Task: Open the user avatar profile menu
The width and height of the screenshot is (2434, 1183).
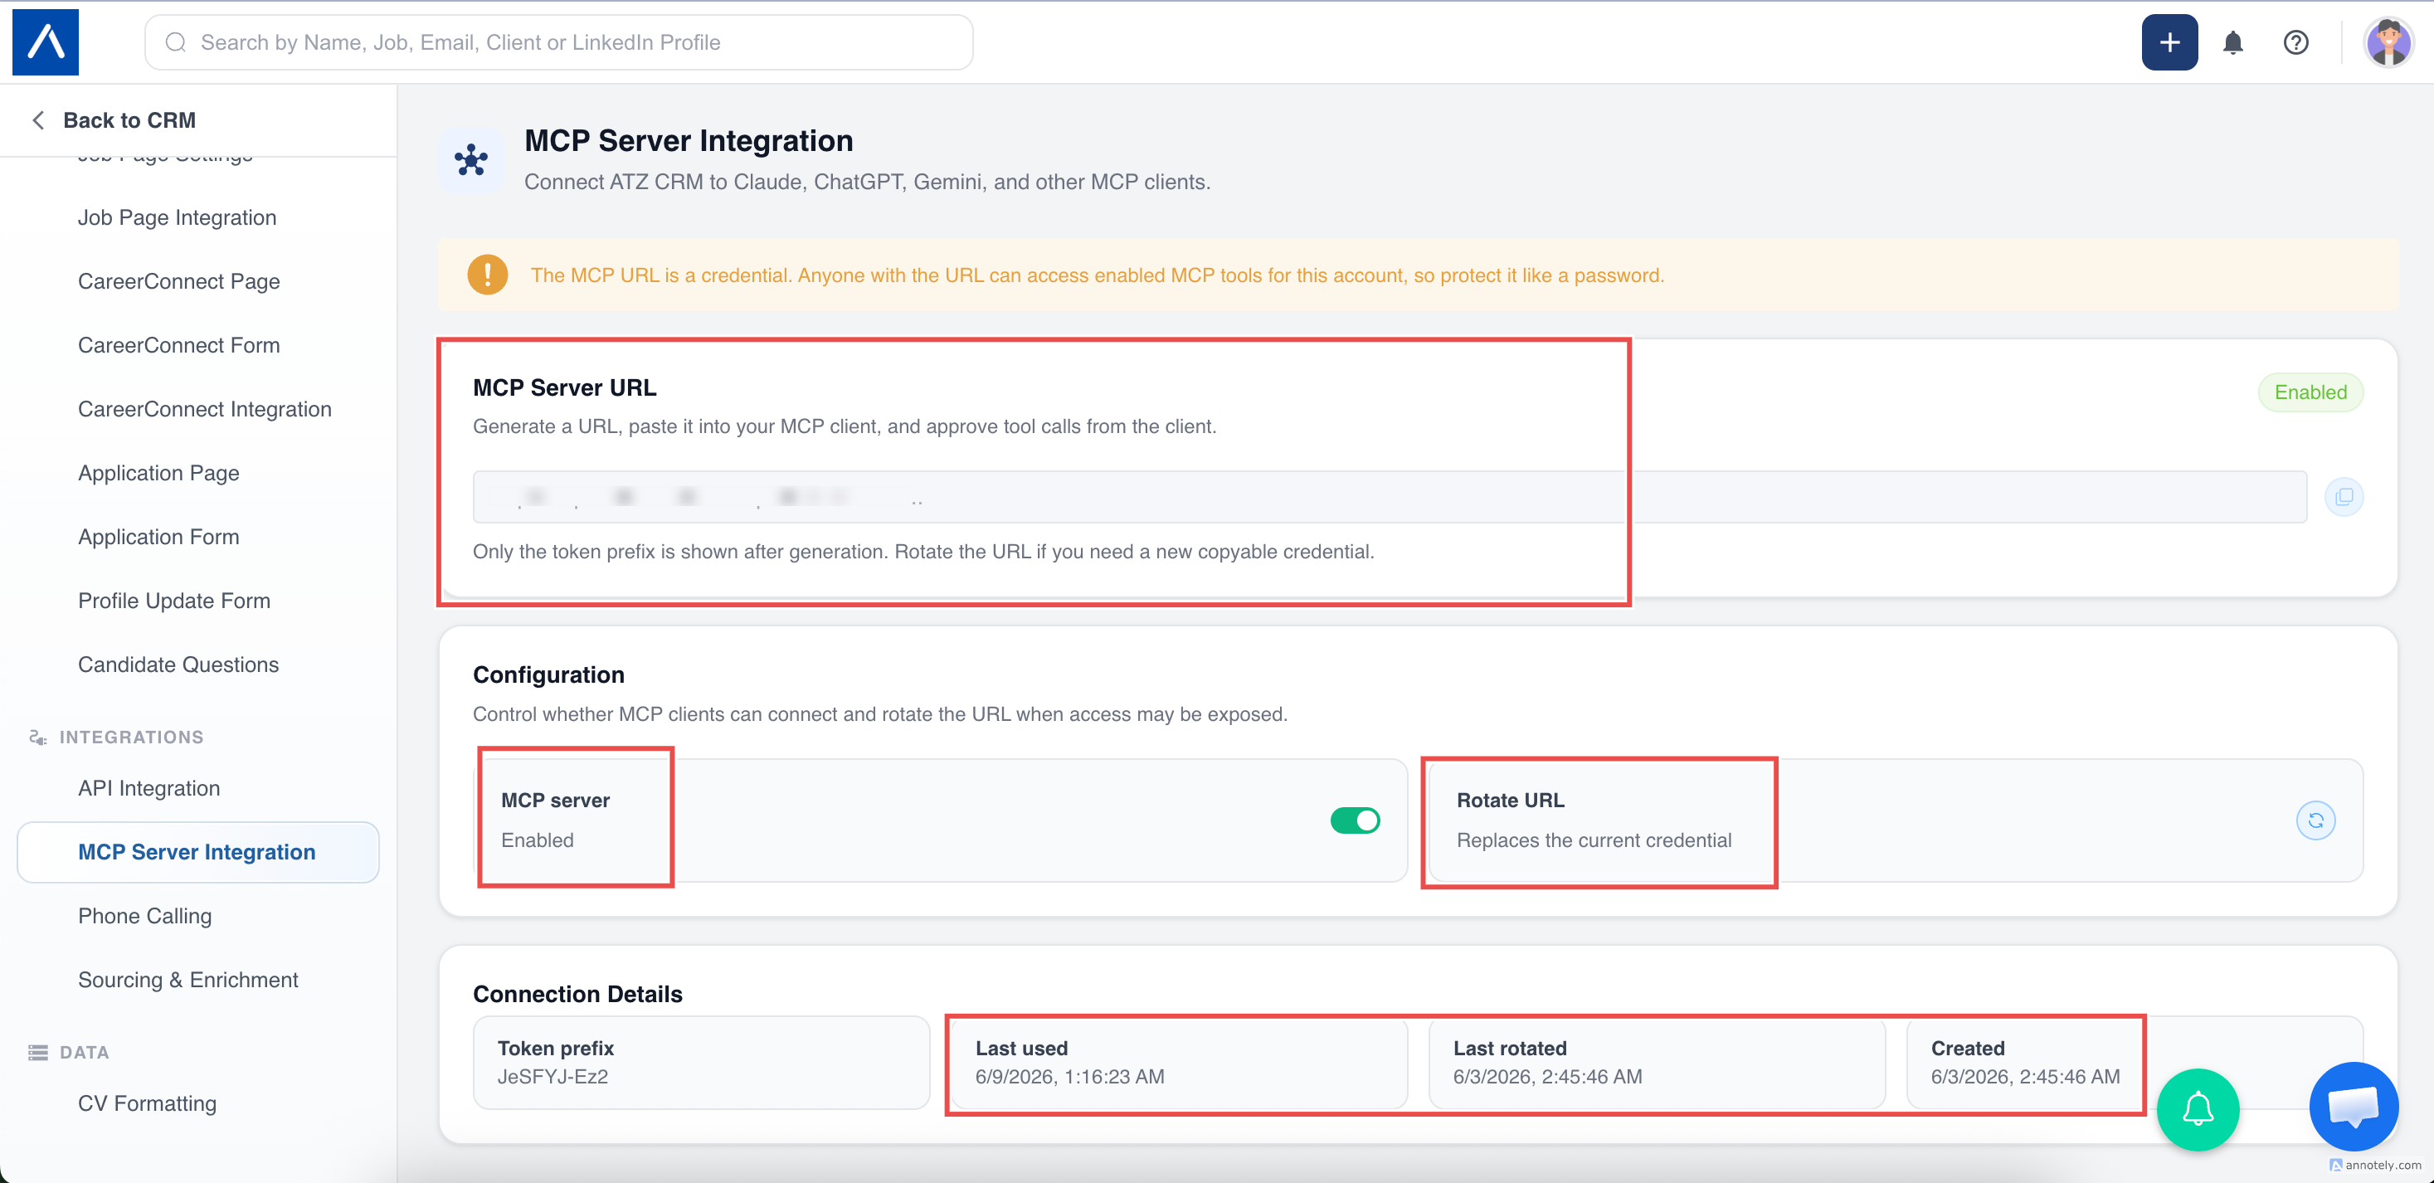Action: coord(2388,42)
